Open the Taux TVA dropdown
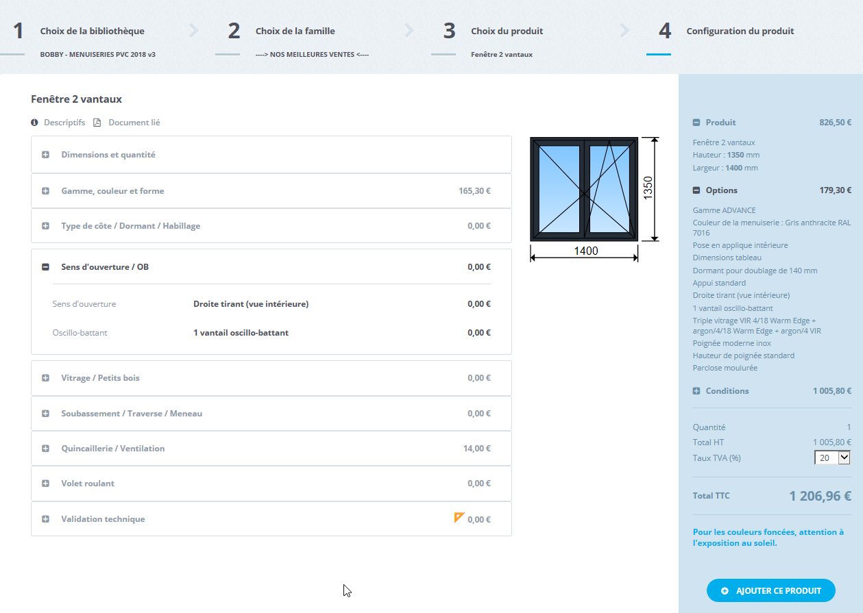 [x=832, y=458]
